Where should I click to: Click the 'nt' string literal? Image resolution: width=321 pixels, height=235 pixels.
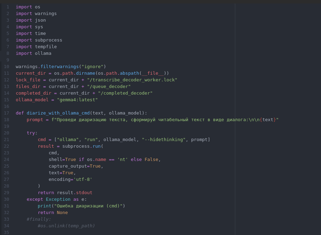click(x=123, y=160)
